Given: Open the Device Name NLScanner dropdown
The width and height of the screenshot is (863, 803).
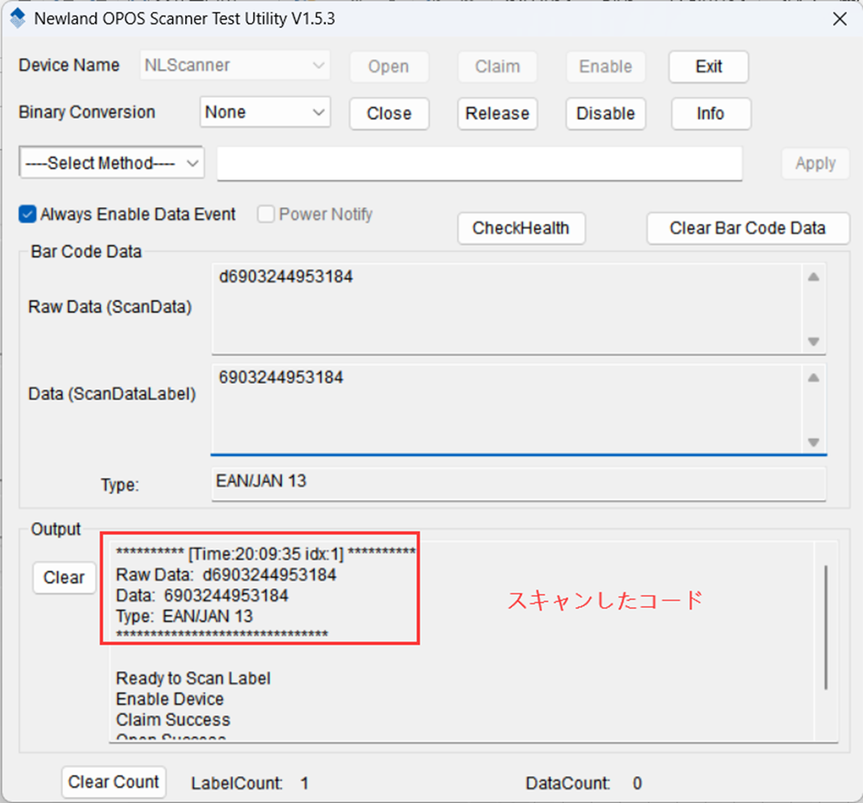Looking at the screenshot, I should (235, 66).
